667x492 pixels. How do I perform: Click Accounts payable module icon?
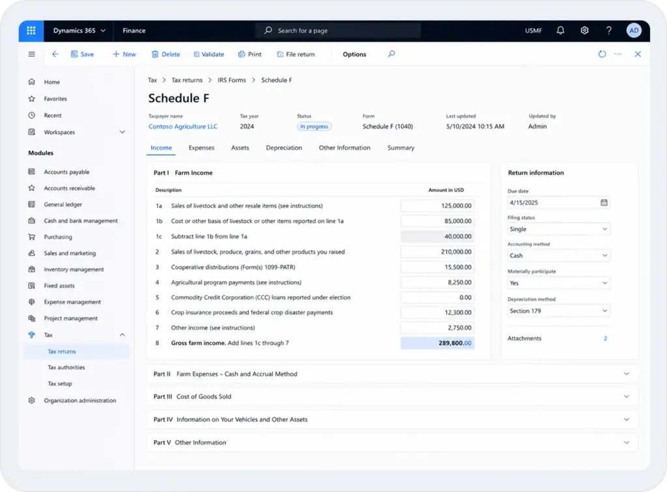[31, 172]
